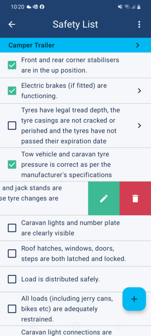Viewport: 151px width, 336px height.
Task: Tap the Load is distributed safely text
Action: (60, 279)
